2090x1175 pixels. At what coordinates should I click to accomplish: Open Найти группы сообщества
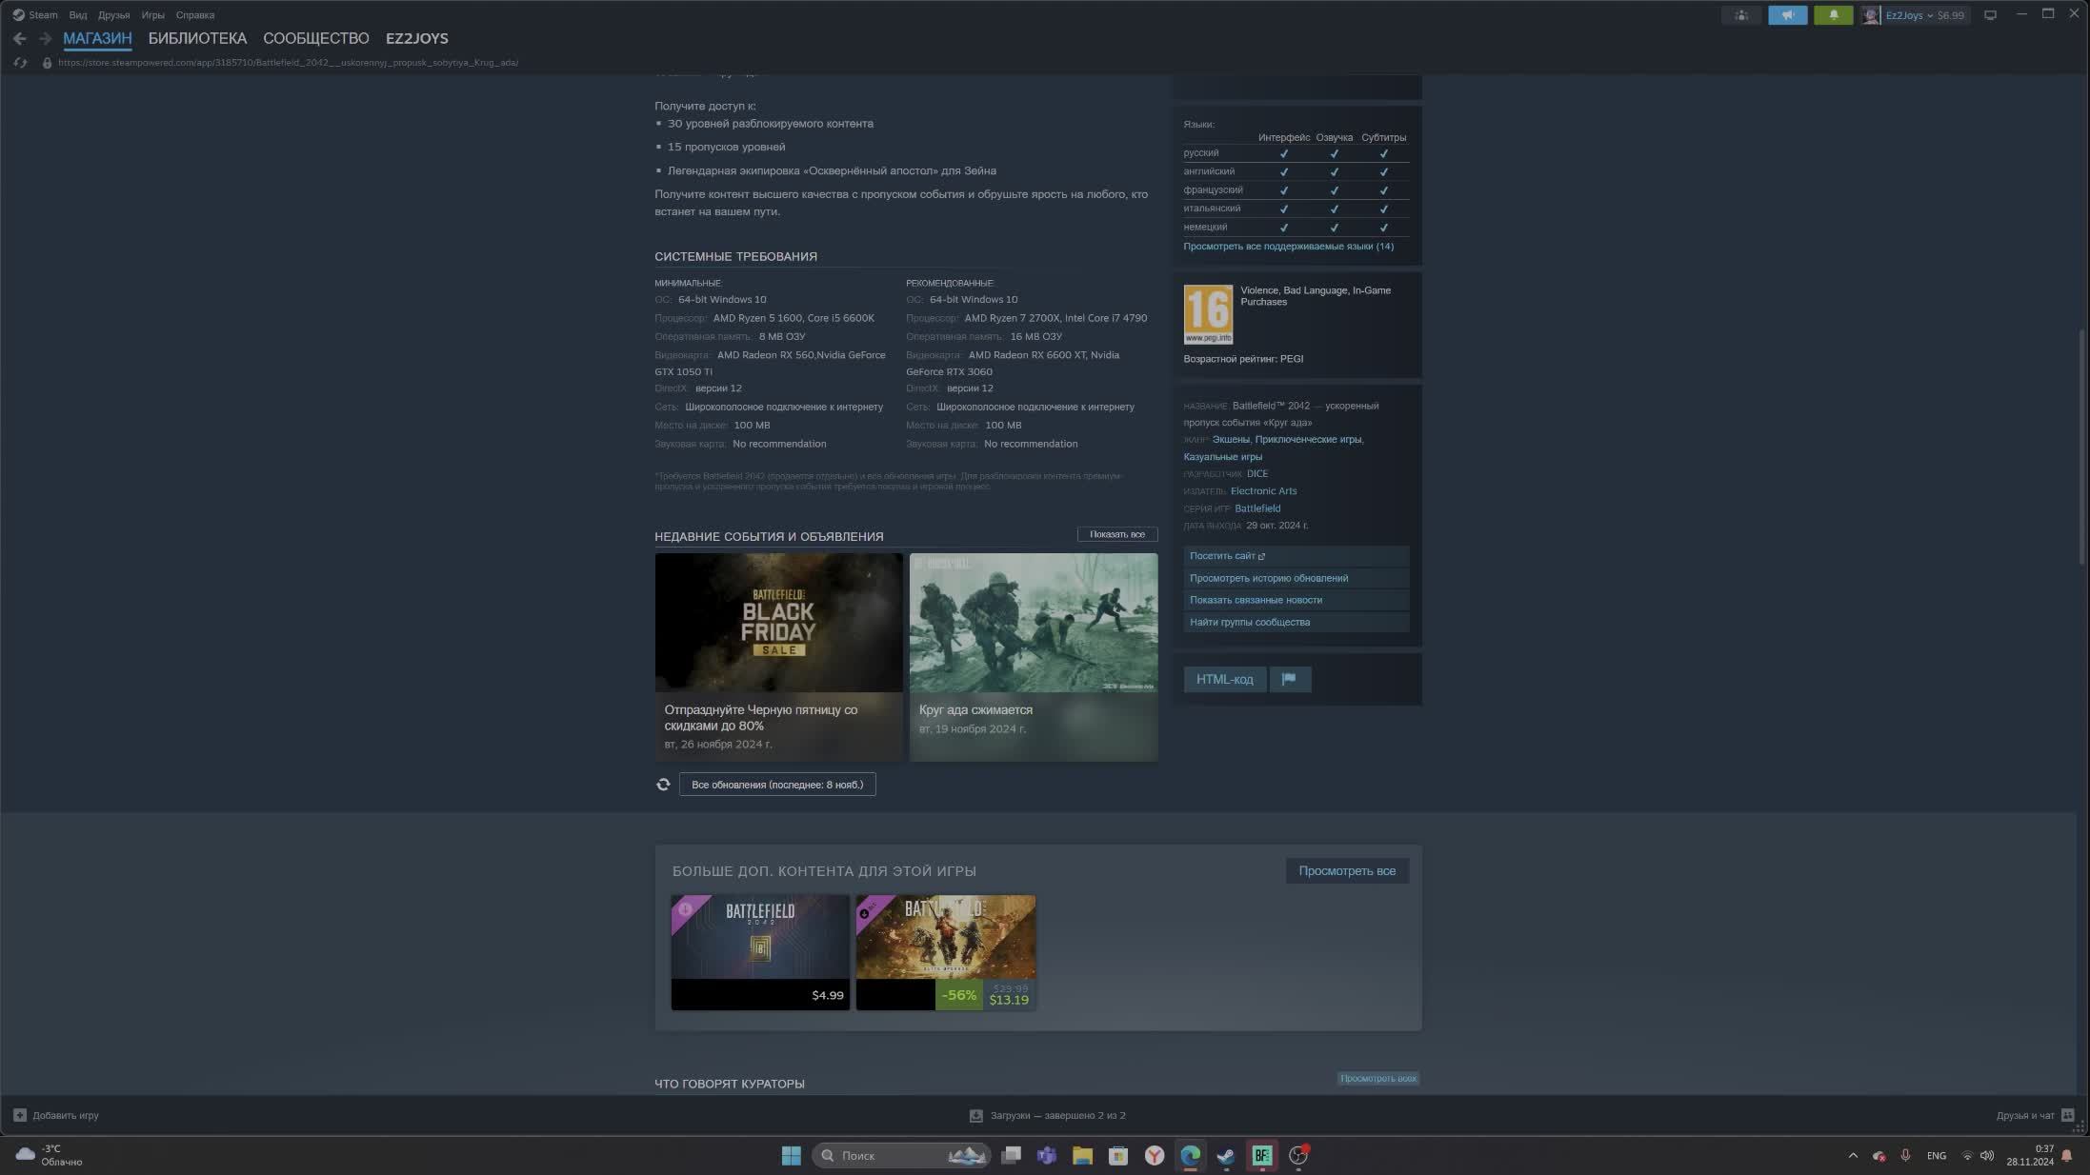(x=1296, y=622)
